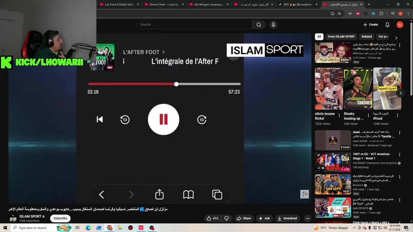Open the s0m's insane flicks Short
The height and width of the screenshot is (232, 413).
coord(329,89)
